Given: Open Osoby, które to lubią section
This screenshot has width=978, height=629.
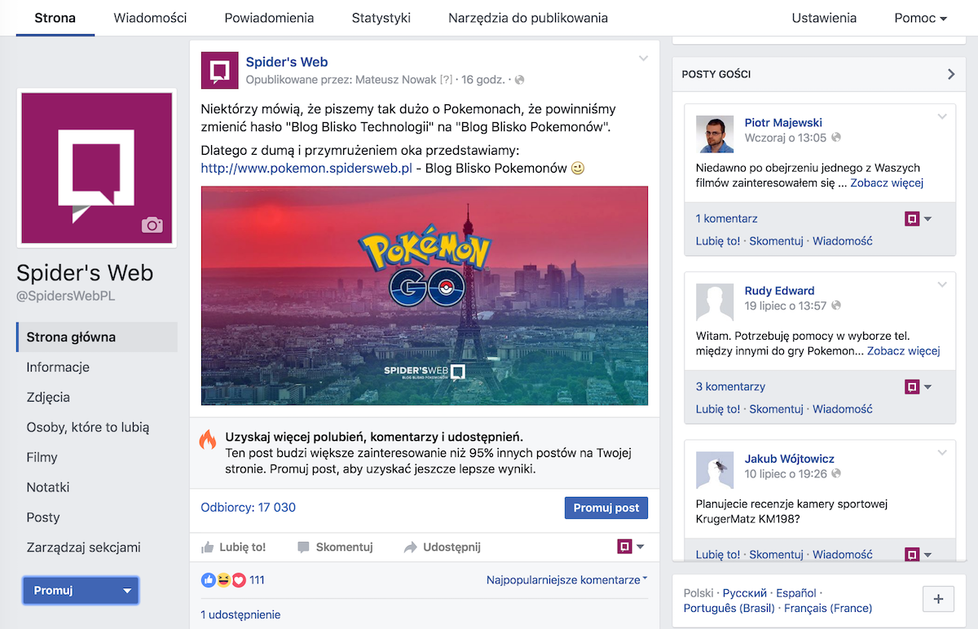Looking at the screenshot, I should pyautogui.click(x=88, y=428).
